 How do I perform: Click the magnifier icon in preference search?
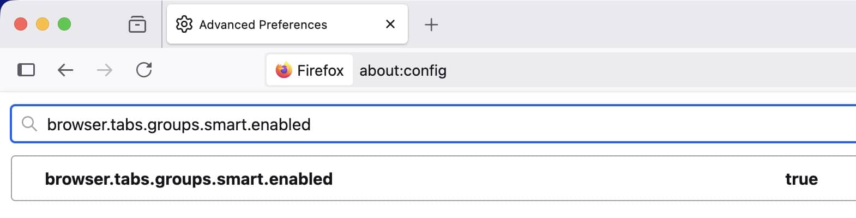pyautogui.click(x=29, y=124)
